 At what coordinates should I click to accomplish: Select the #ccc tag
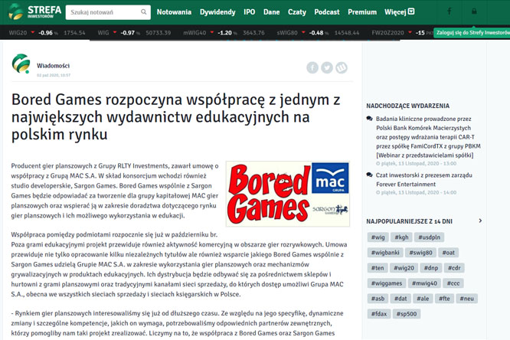pyautogui.click(x=453, y=283)
